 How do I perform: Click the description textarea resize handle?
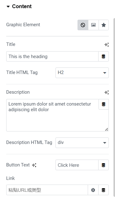107,129
